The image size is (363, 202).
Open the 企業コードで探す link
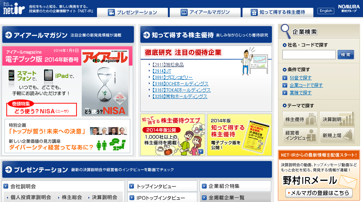pos(306,85)
